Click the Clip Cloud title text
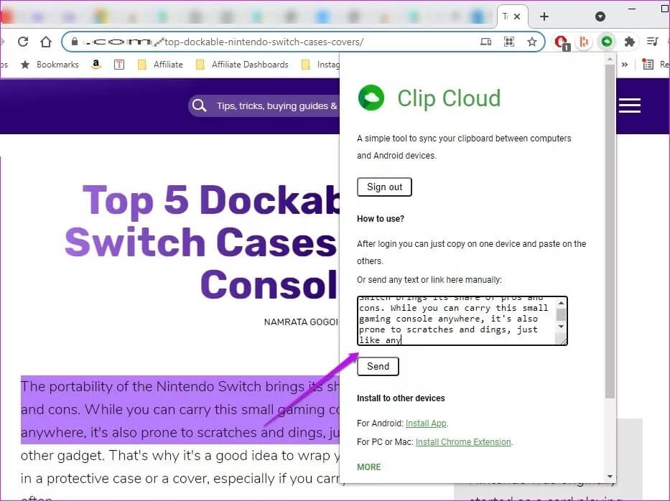The height and width of the screenshot is (501, 670). point(449,98)
